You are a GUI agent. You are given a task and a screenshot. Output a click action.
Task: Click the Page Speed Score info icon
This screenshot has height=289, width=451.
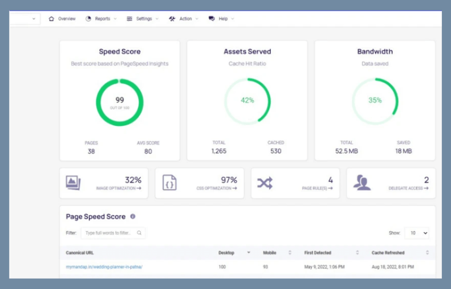coord(133,216)
